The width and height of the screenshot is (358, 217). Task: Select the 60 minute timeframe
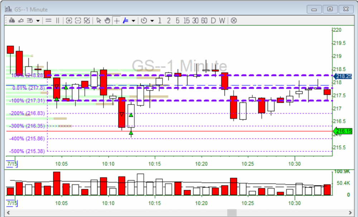[204, 21]
